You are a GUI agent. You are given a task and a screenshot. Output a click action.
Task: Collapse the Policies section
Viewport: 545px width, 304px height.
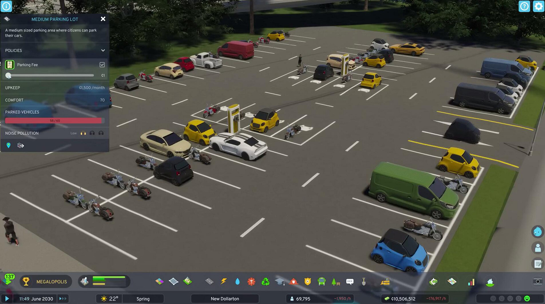(x=103, y=50)
